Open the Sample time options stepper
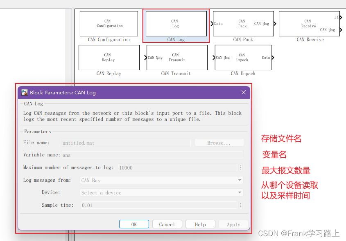The height and width of the screenshot is (241, 346). pyautogui.click(x=241, y=205)
